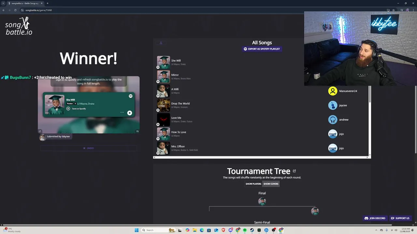Click the page vertical scrollbar

tap(416, 84)
